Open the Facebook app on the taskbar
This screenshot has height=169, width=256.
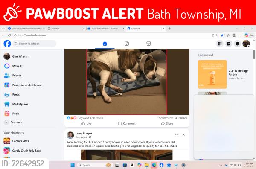161,165
